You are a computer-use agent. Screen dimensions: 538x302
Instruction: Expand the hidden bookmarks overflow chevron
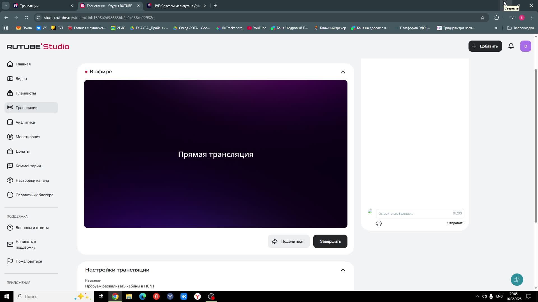click(496, 28)
